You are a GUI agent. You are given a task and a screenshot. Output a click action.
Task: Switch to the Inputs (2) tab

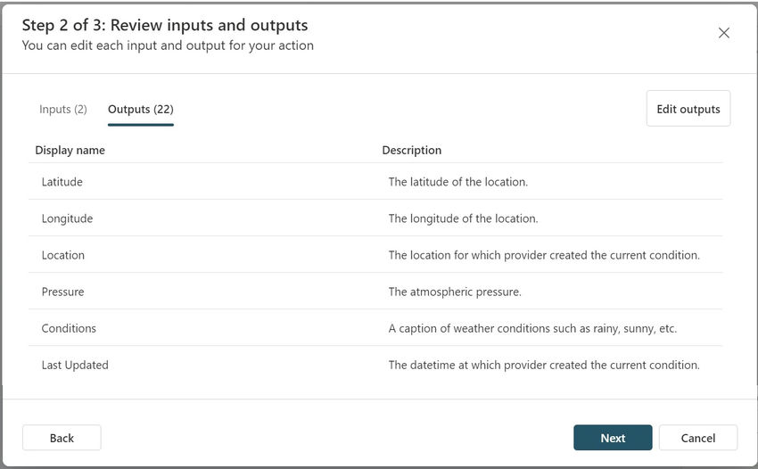pos(63,109)
